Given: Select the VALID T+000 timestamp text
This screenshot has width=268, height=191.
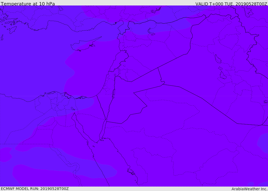Looking at the screenshot, I should 231,4.
